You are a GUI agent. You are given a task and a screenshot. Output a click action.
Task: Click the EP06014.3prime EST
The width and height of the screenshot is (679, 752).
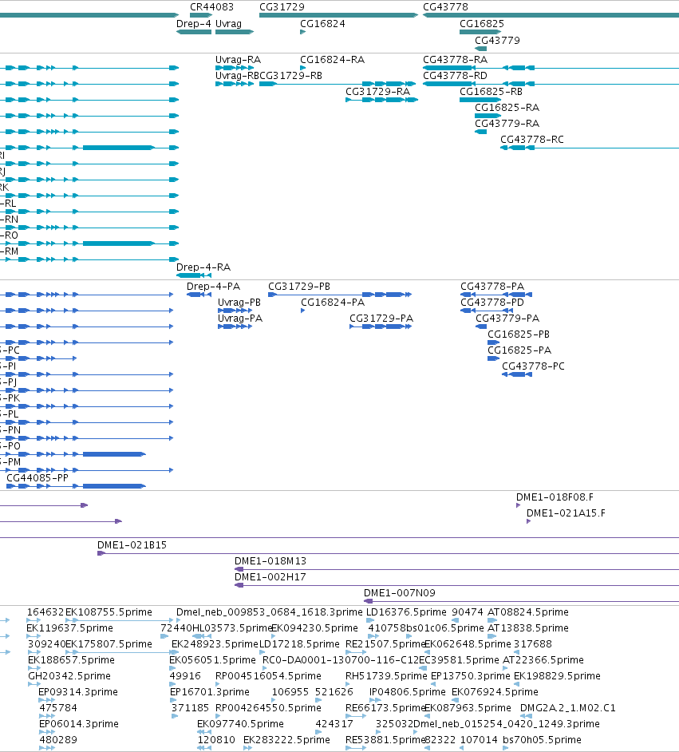pyautogui.click(x=46, y=732)
